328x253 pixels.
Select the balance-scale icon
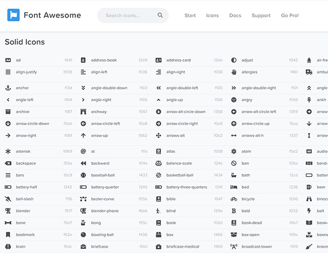click(158, 163)
